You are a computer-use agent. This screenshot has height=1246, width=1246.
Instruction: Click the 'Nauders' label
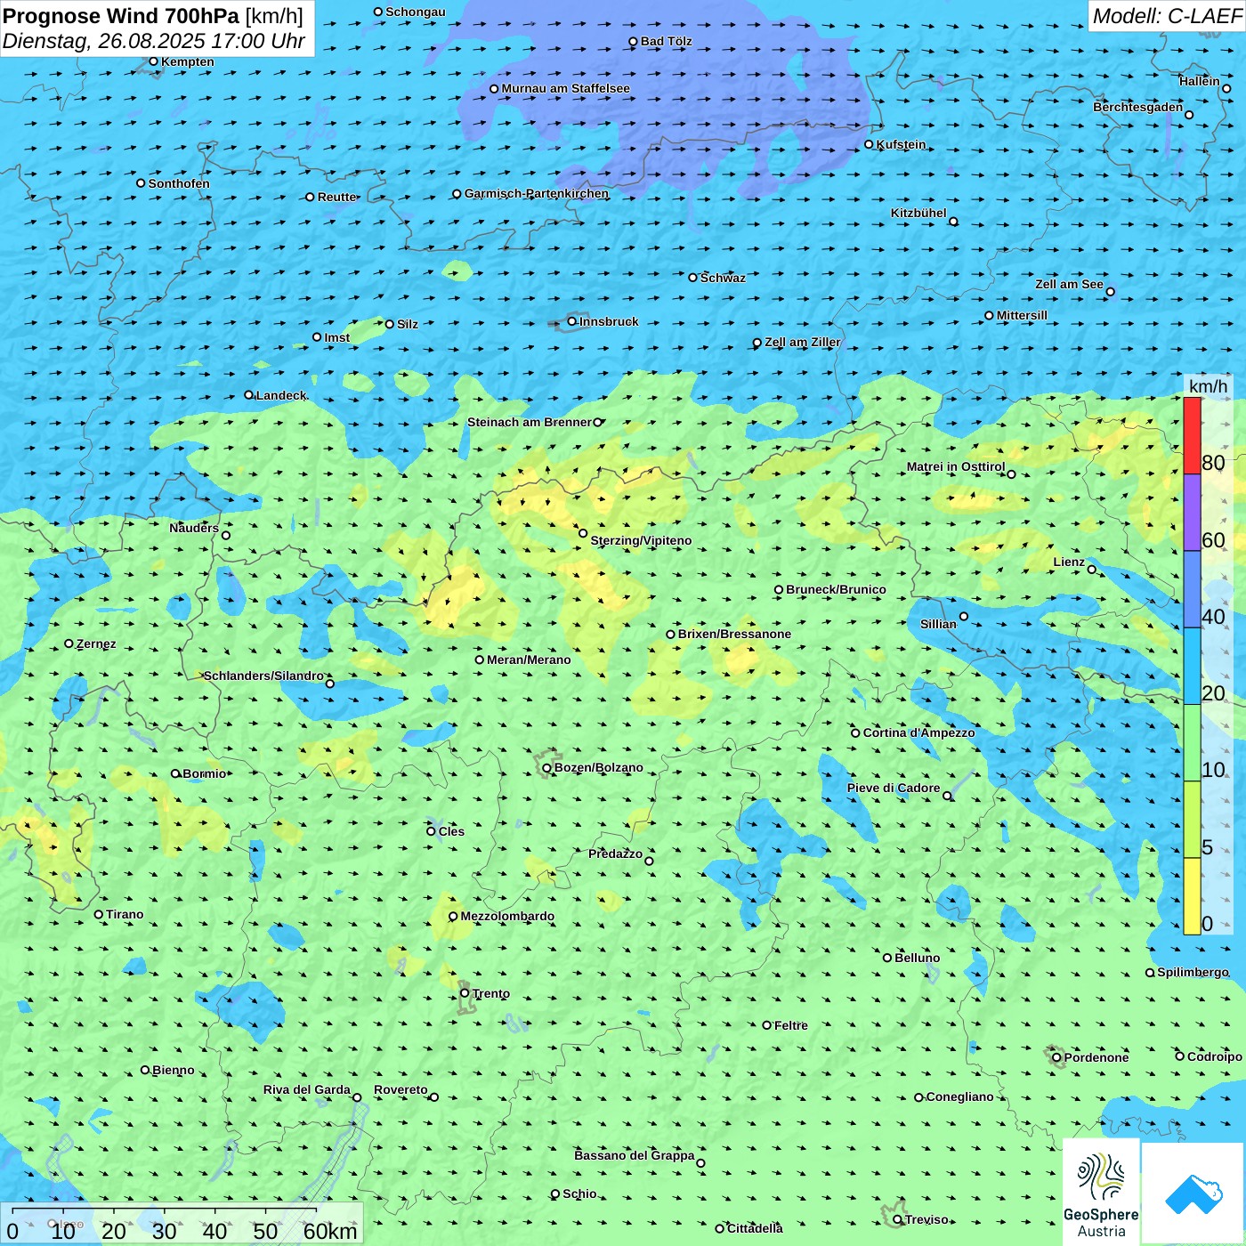194,528
